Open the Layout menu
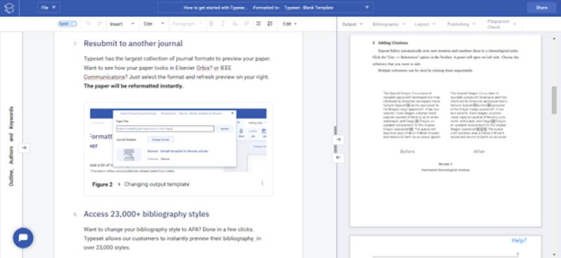Image resolution: width=561 pixels, height=258 pixels. coord(425,24)
